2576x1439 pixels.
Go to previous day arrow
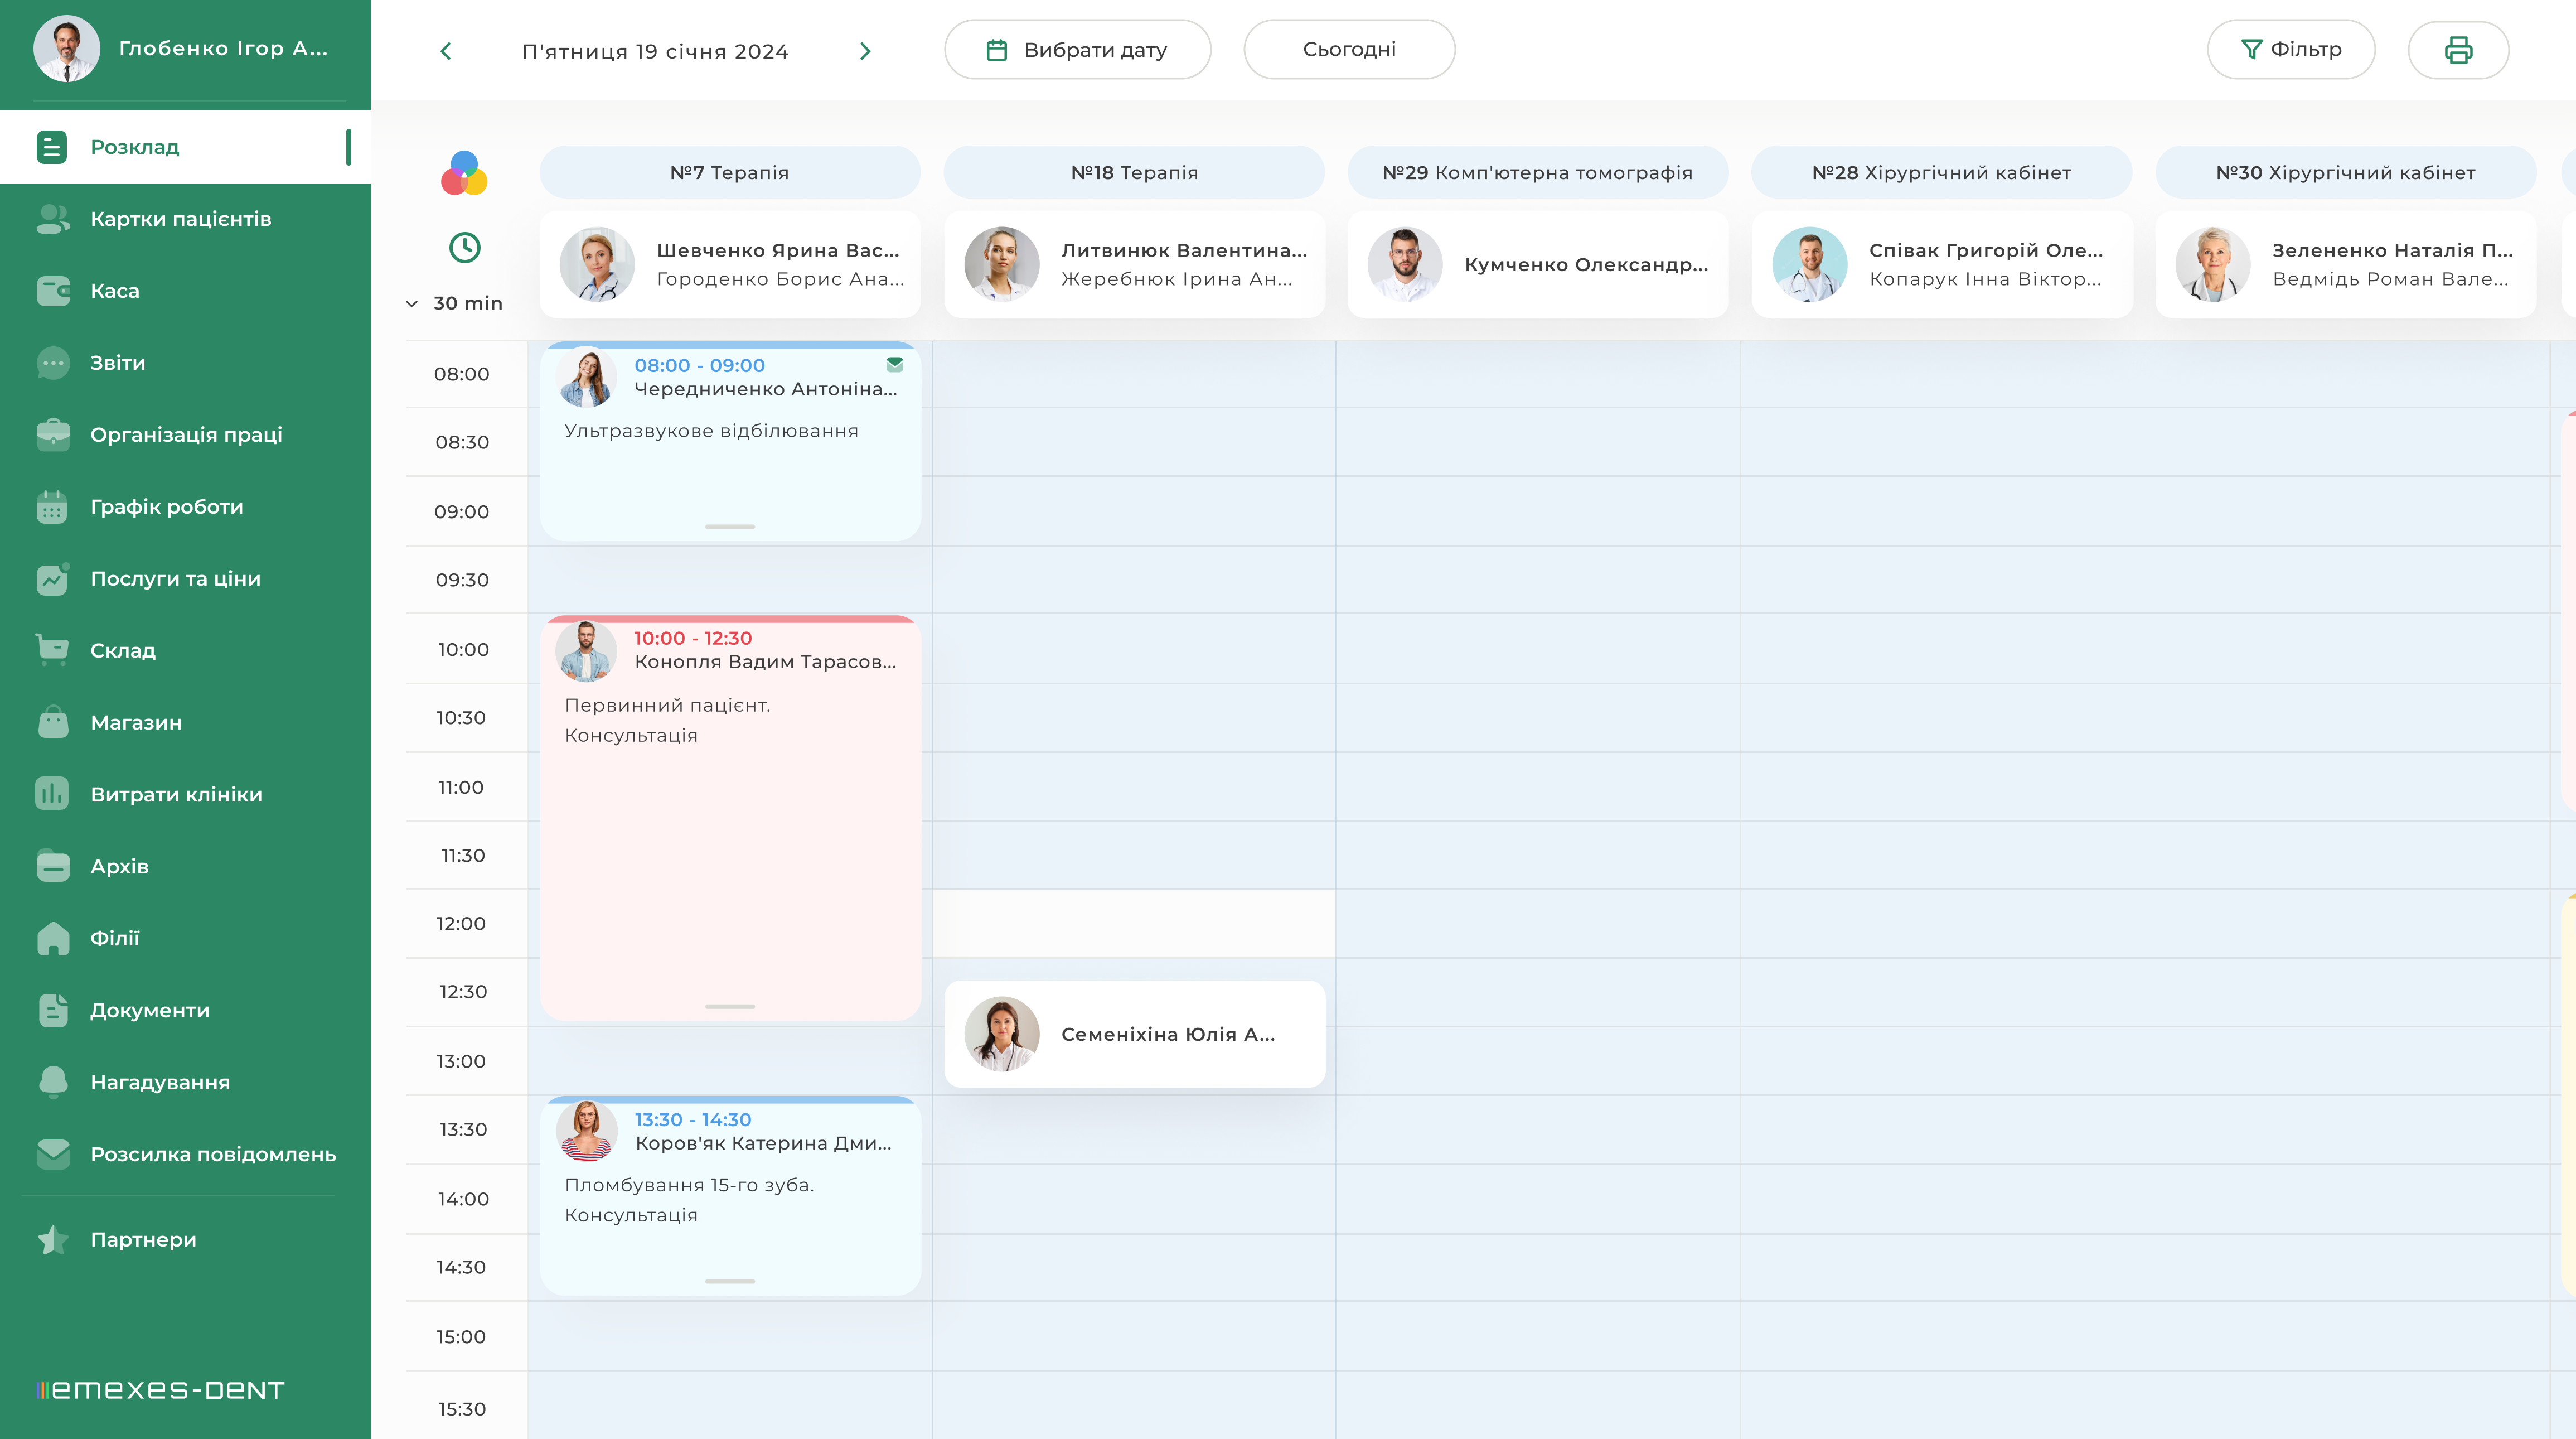446,51
